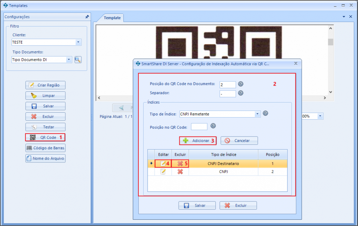Click the Testar button
The image size is (358, 226).
[45, 127]
